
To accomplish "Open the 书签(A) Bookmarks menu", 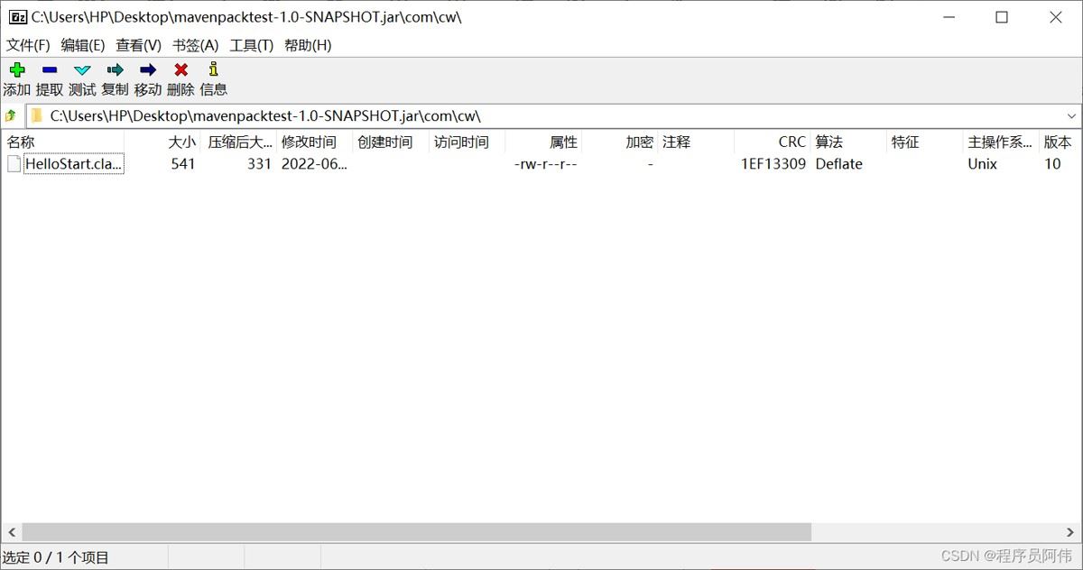I will [x=195, y=45].
